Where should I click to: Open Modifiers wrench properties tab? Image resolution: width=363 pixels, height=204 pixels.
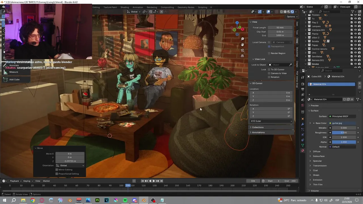click(x=303, y=124)
